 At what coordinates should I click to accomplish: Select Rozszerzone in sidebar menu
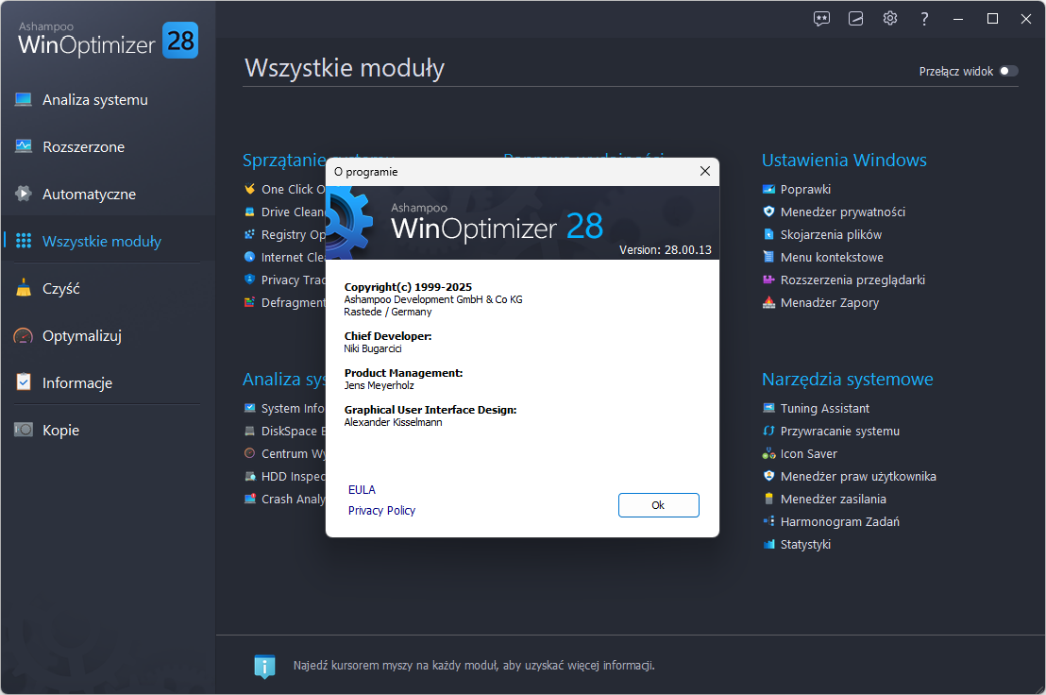tap(83, 146)
